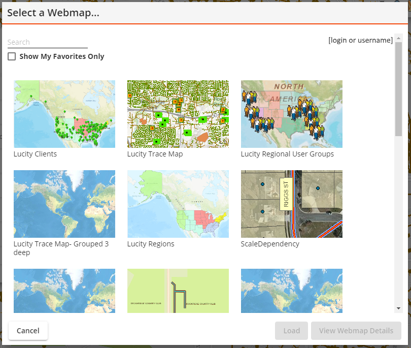Click the Load button

pos(291,331)
